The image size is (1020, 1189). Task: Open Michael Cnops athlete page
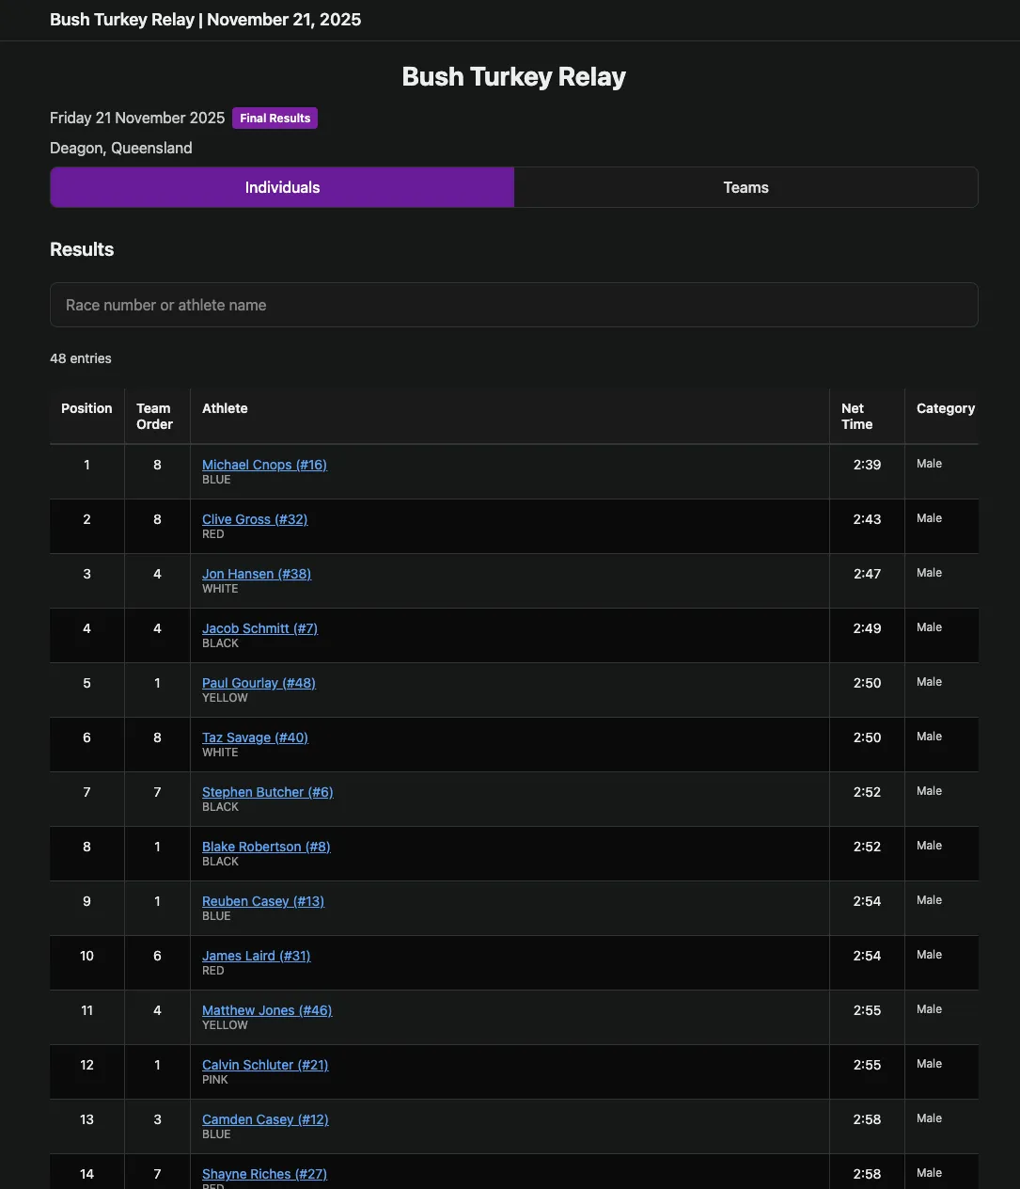tap(264, 465)
